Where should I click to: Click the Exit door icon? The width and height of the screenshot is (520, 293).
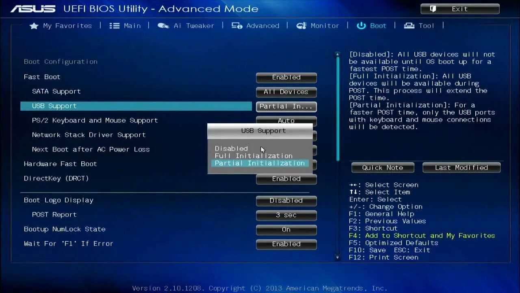click(433, 9)
